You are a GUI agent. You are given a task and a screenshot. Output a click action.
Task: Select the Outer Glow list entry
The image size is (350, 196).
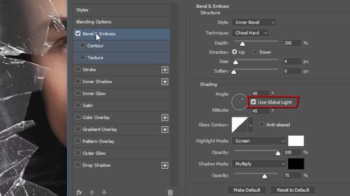pos(121,154)
